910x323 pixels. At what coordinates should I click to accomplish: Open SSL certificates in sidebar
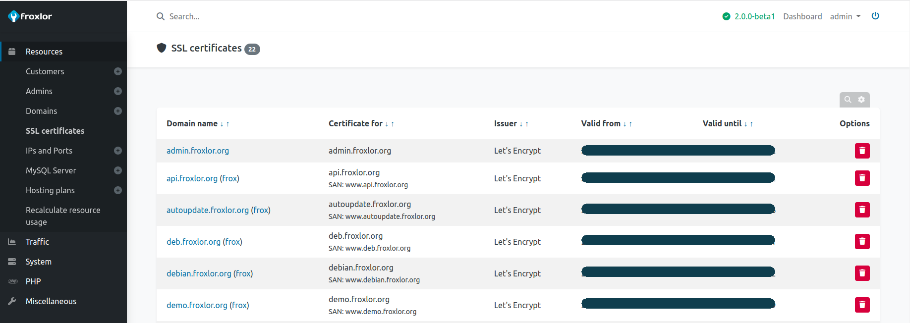(55, 131)
